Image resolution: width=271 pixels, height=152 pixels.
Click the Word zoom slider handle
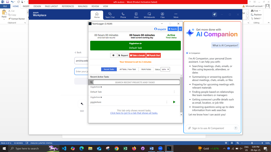point(252,143)
